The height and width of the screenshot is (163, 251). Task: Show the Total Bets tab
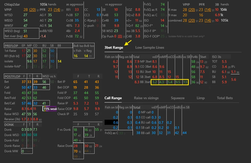point(225,98)
